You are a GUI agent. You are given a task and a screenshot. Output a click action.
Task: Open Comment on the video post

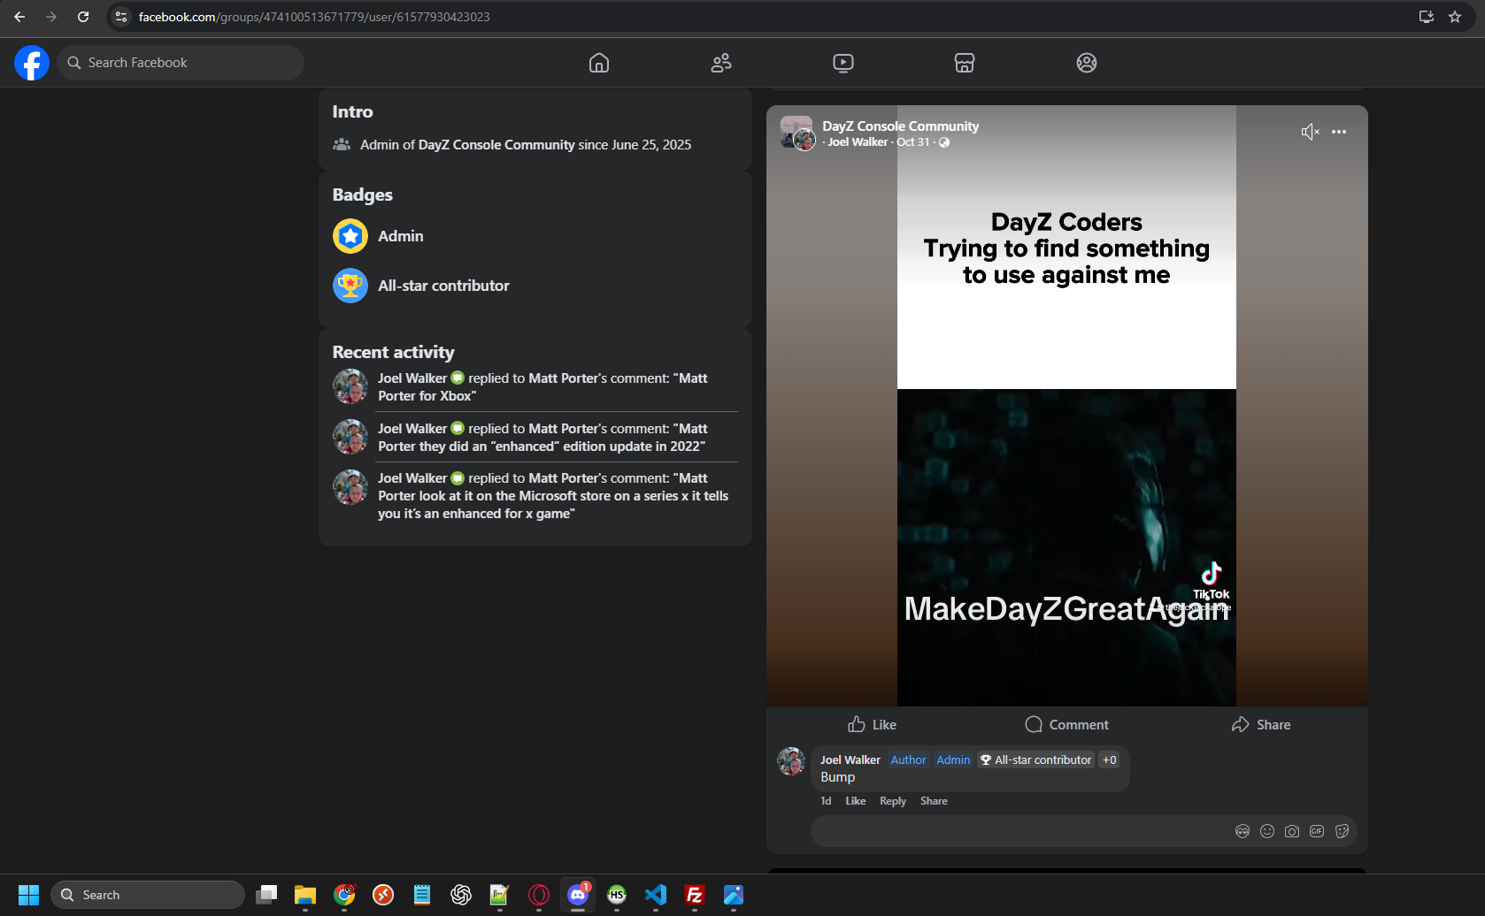(x=1066, y=725)
